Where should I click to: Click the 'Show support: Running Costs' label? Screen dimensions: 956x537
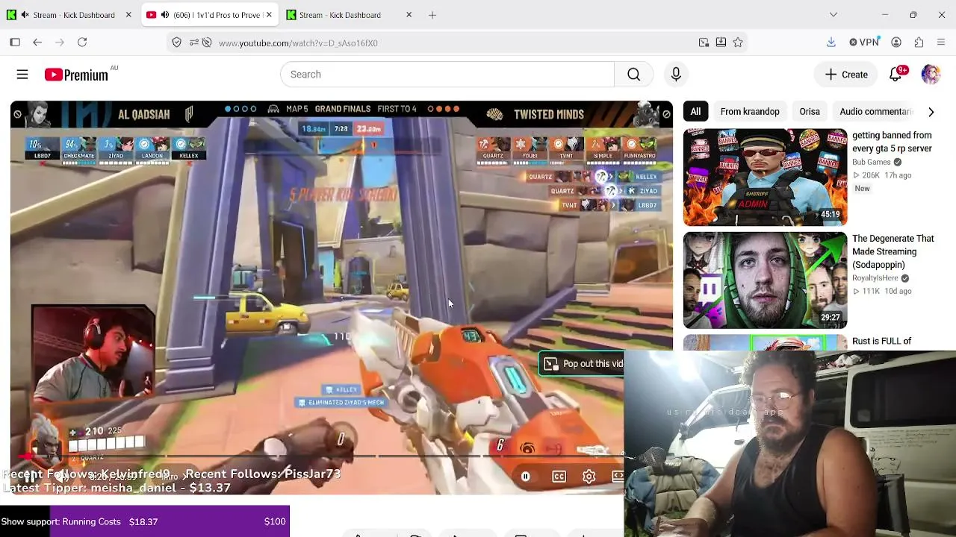point(60,521)
